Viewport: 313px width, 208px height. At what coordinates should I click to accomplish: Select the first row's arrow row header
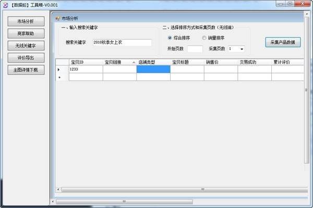tap(62, 69)
